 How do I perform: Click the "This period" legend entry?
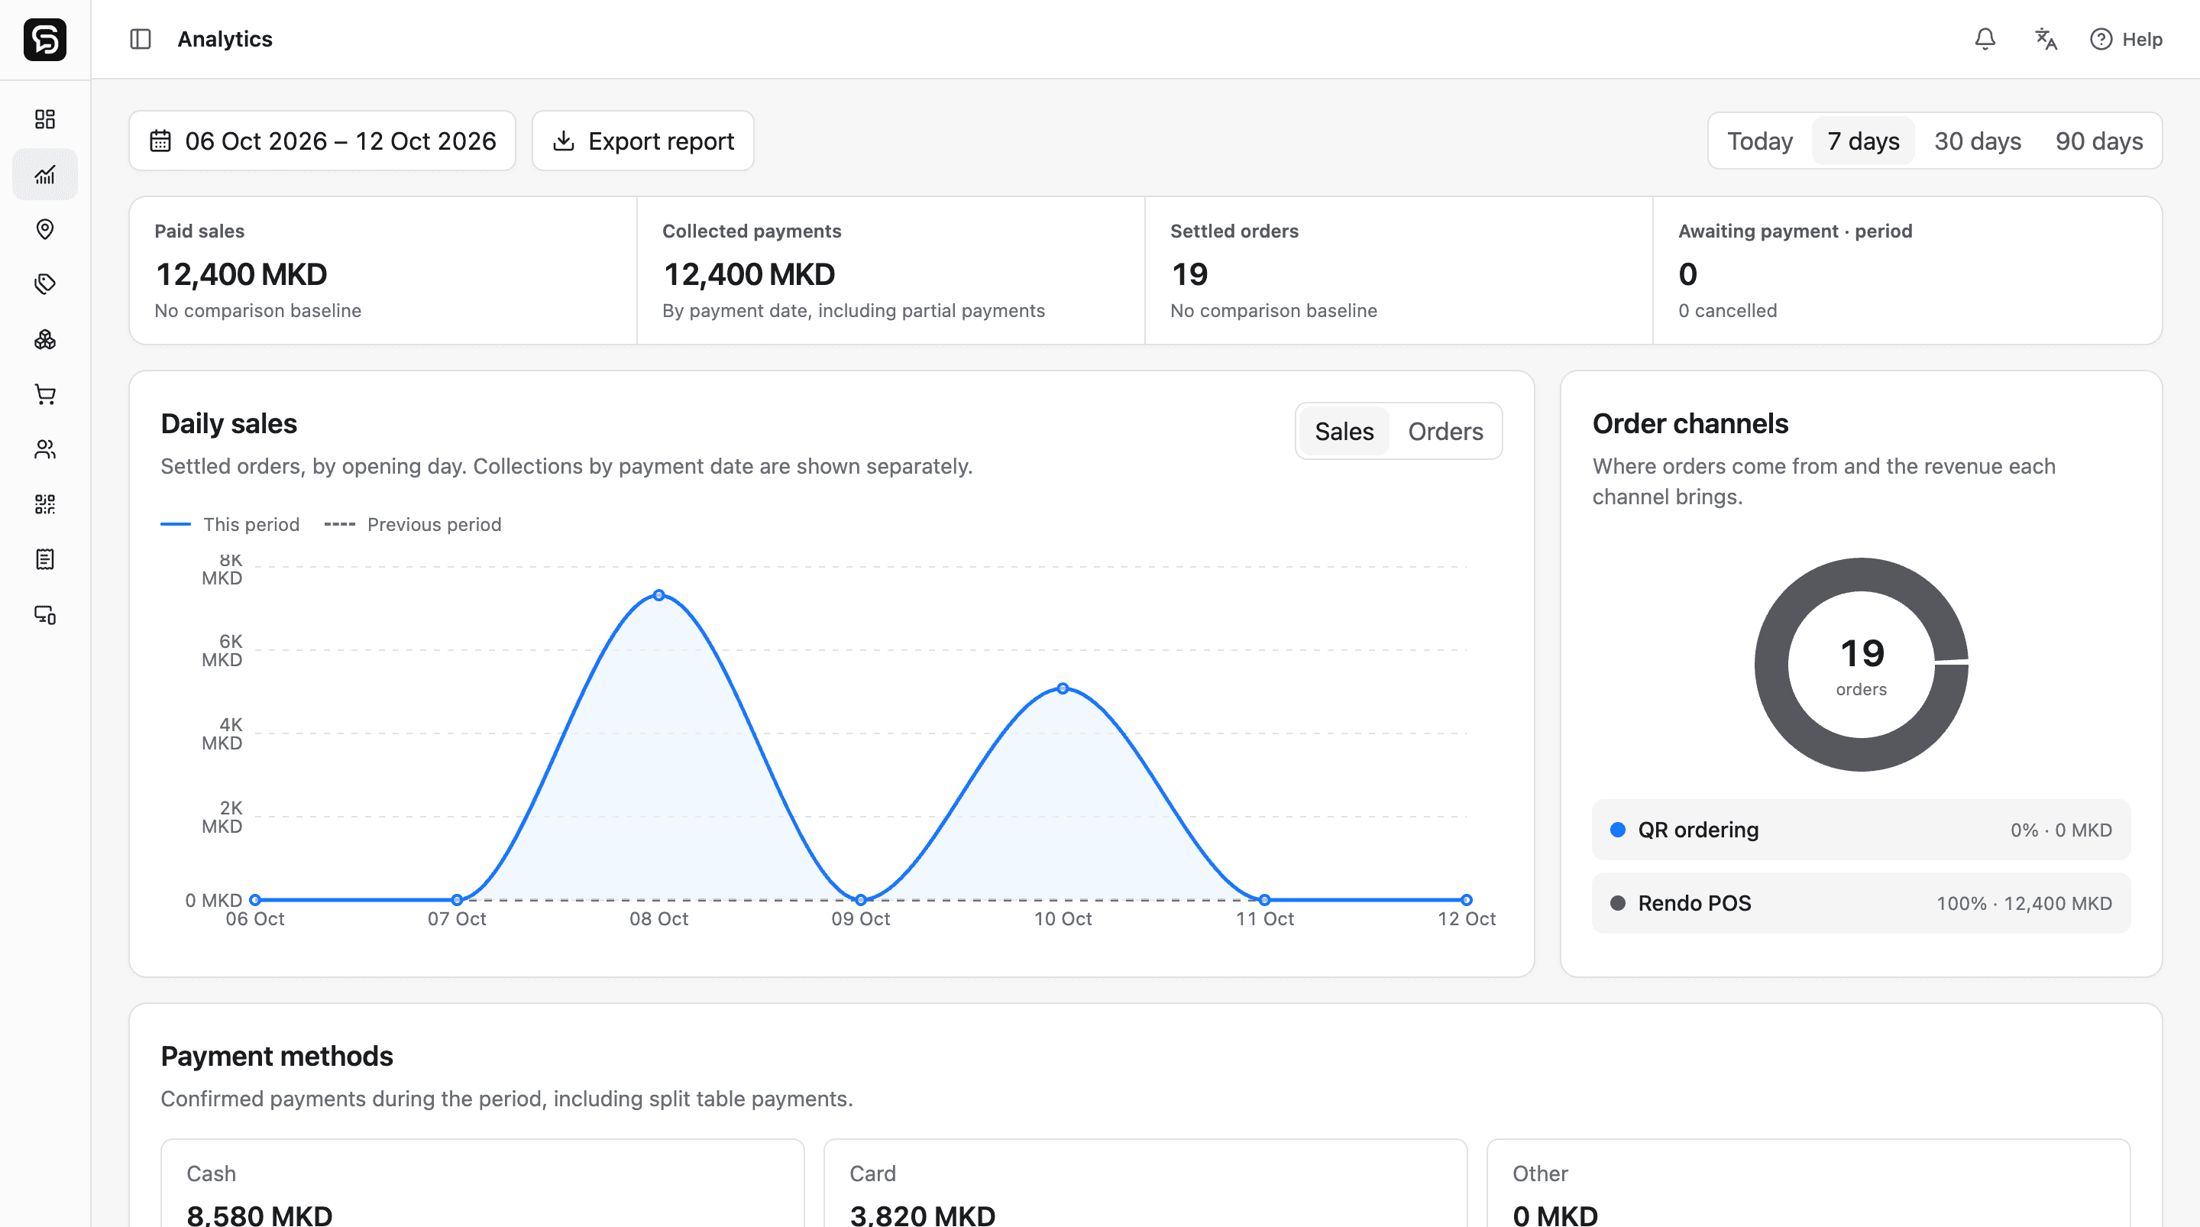pos(230,525)
